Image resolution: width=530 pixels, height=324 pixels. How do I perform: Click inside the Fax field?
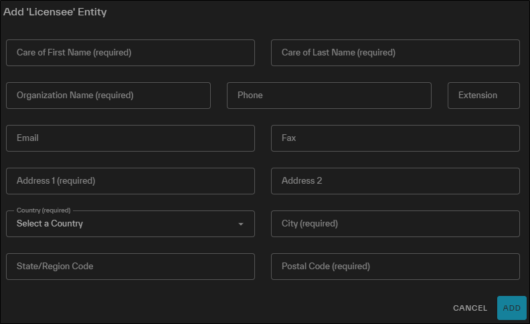[x=395, y=138]
